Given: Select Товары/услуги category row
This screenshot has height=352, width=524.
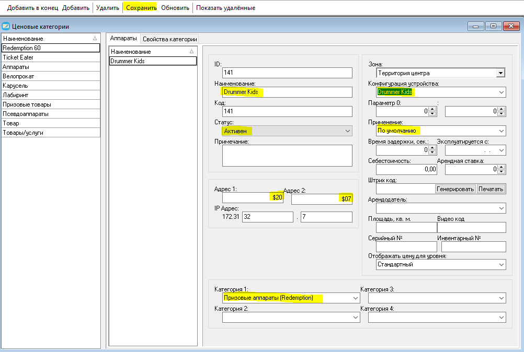Looking at the screenshot, I should (x=51, y=133).
